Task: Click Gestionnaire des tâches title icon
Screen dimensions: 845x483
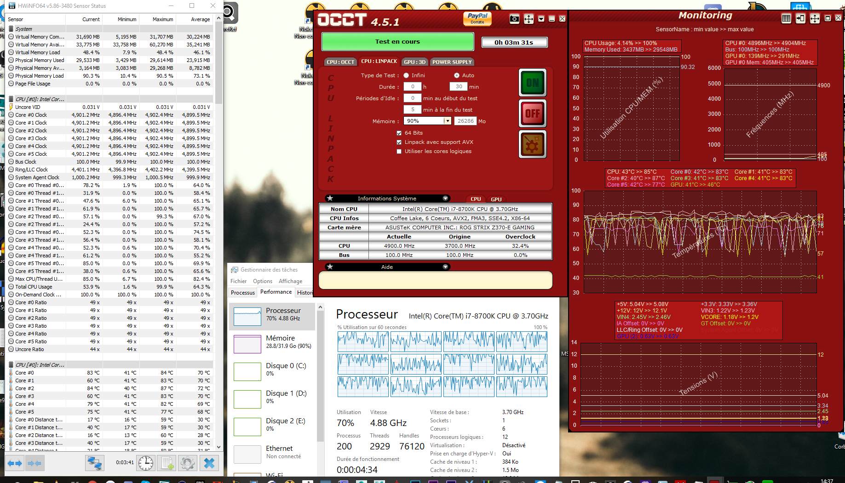Action: pos(235,270)
